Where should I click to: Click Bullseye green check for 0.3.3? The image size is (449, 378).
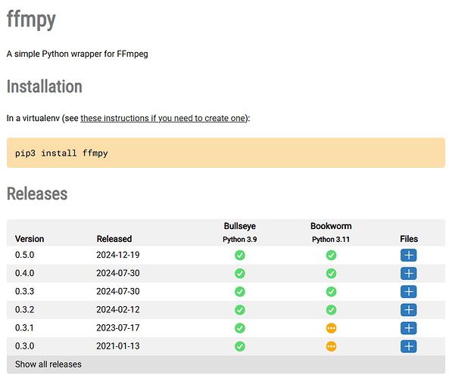coord(240,292)
